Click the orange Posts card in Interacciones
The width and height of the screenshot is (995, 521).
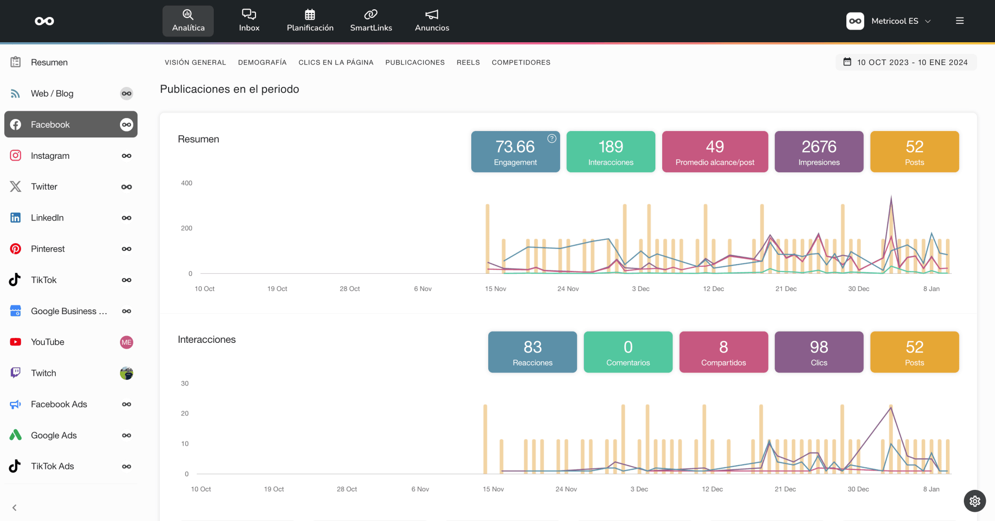(x=914, y=352)
